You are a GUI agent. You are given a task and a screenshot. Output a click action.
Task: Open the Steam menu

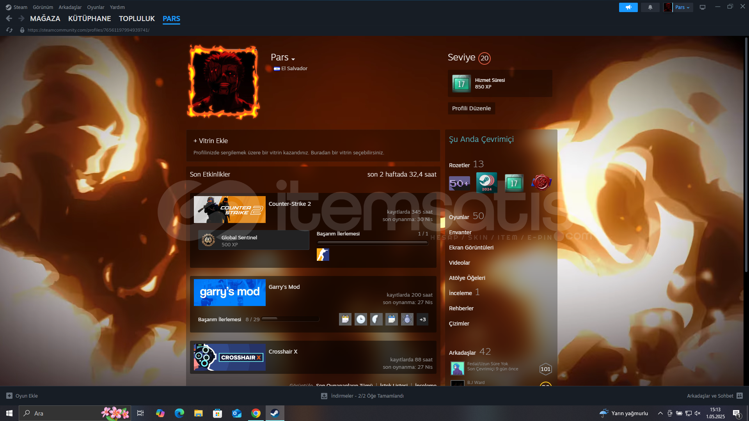[x=16, y=7]
